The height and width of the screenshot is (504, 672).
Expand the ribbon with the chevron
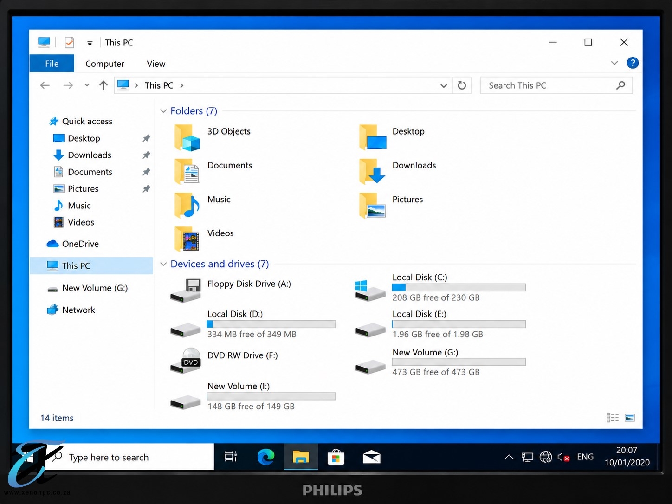614,63
